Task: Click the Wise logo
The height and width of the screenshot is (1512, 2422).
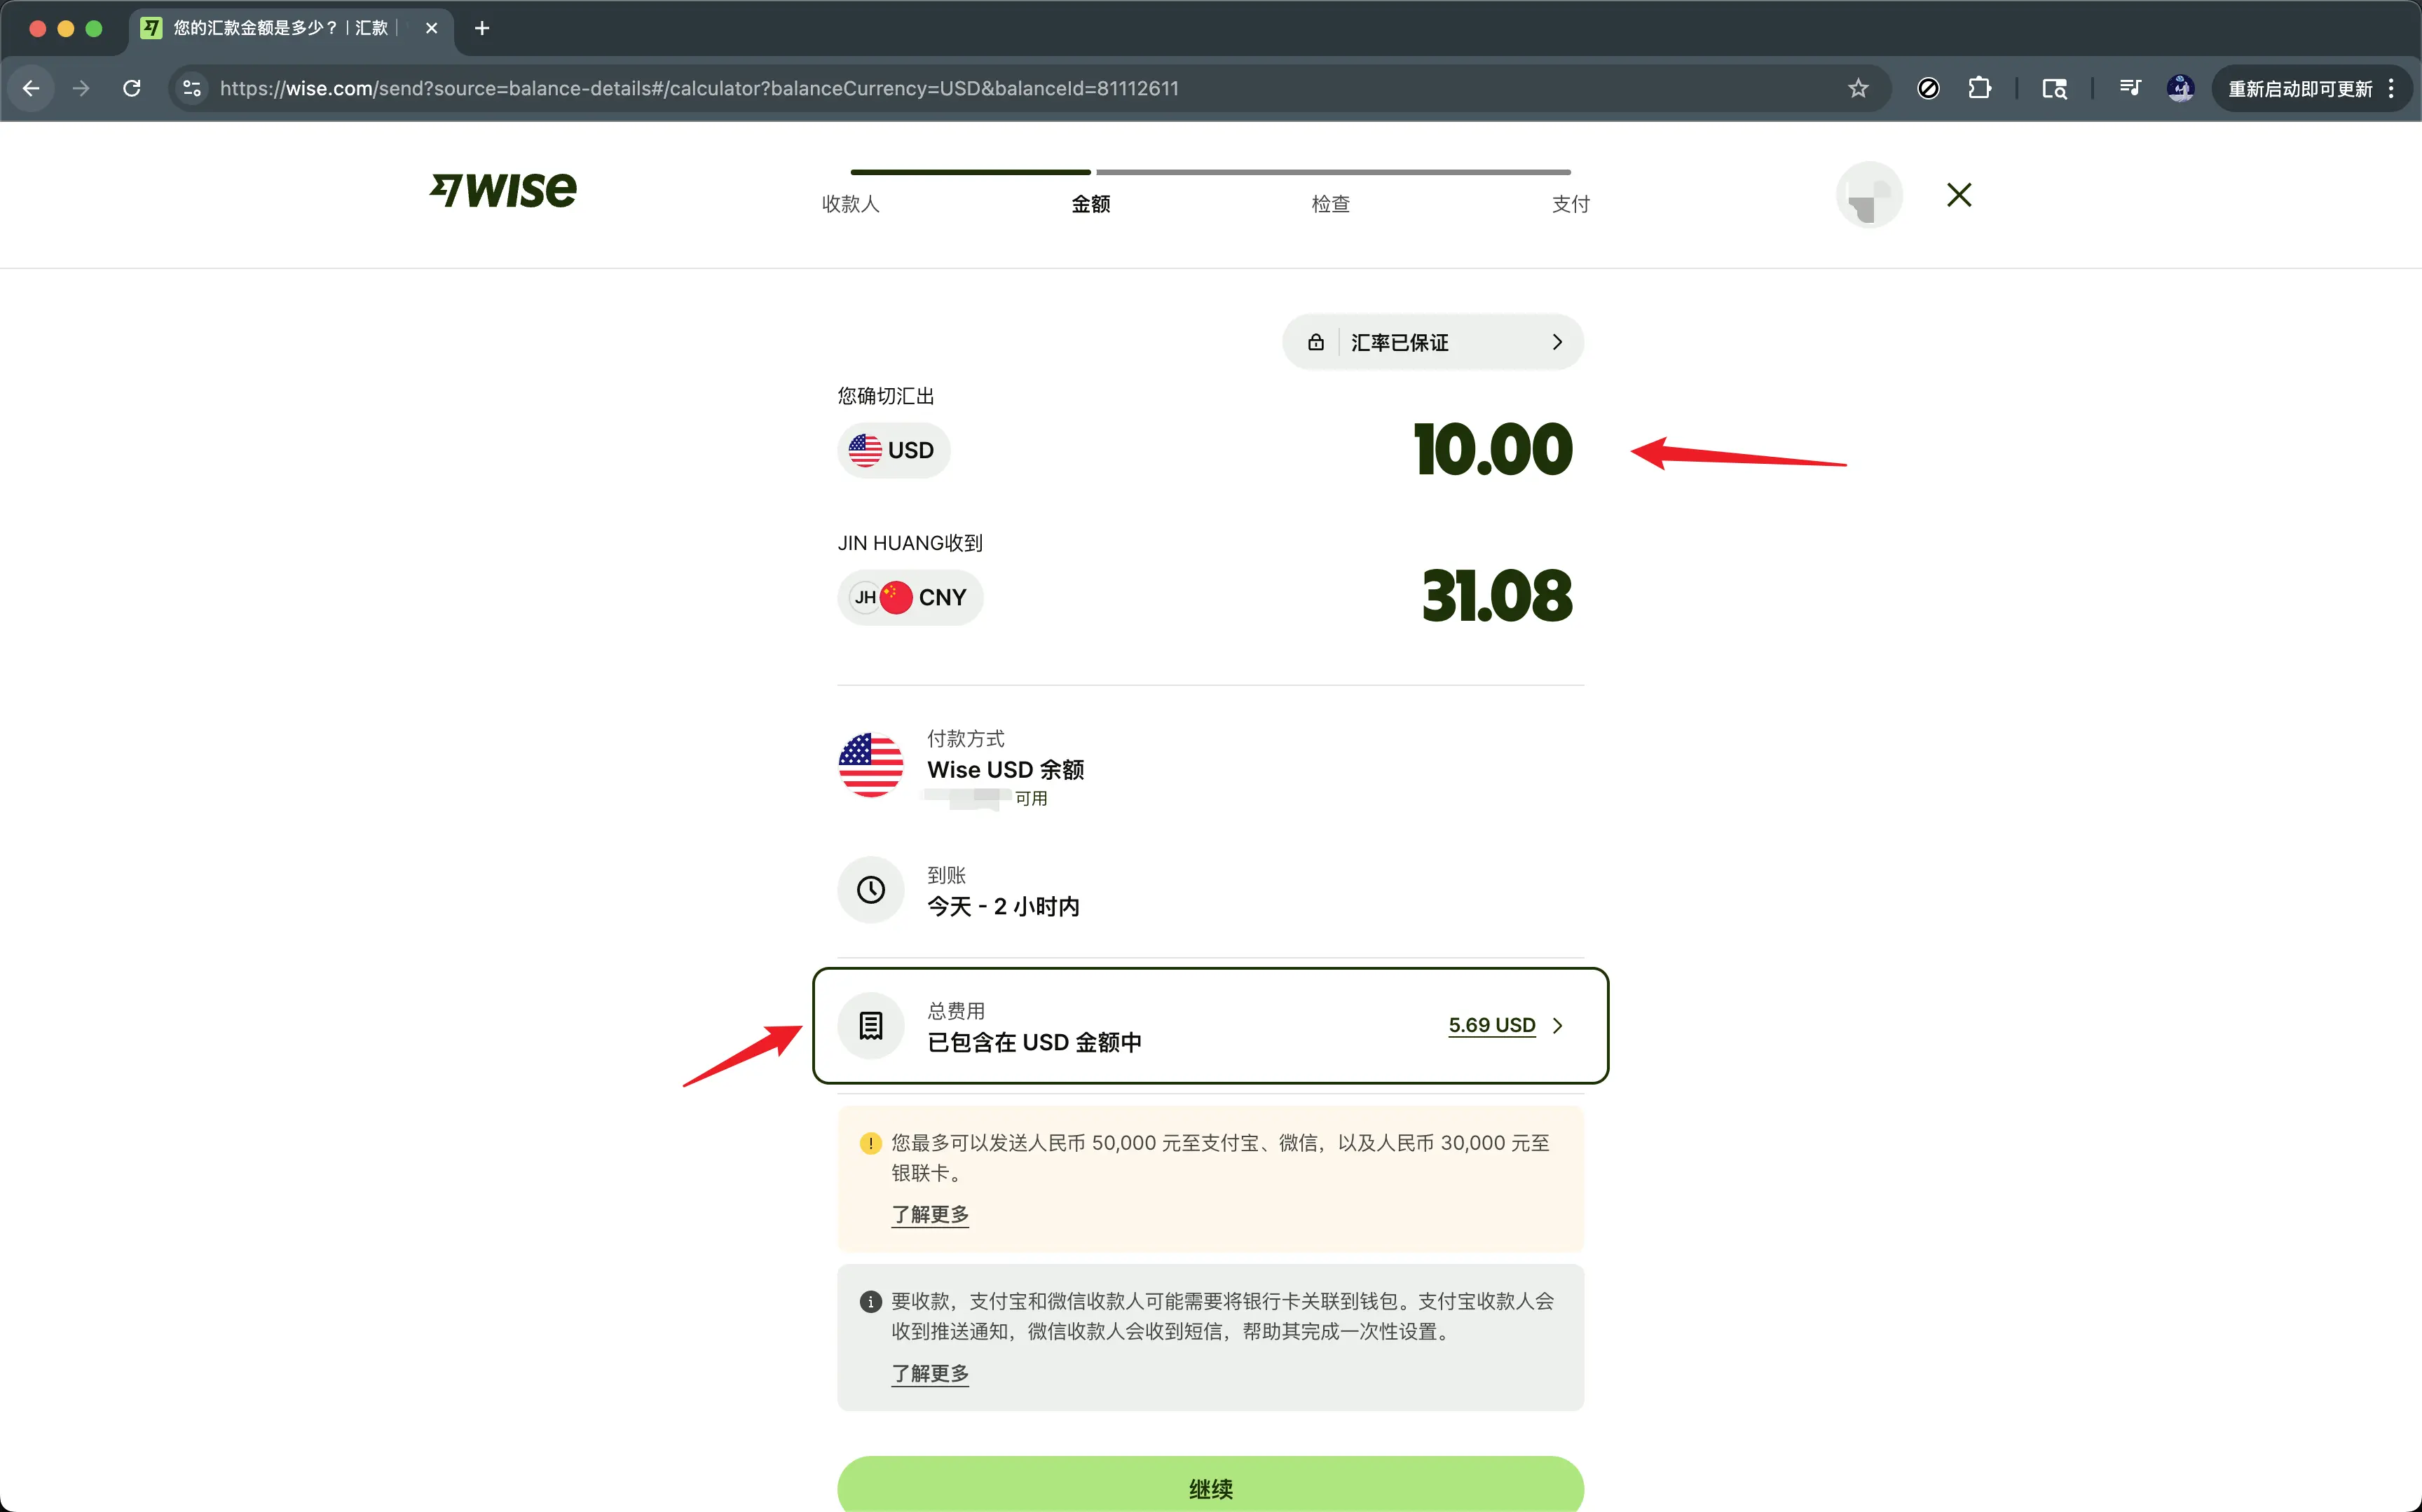Action: click(503, 190)
